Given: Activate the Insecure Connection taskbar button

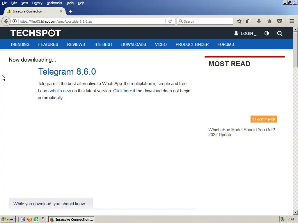Looking at the screenshot, I should (72, 220).
